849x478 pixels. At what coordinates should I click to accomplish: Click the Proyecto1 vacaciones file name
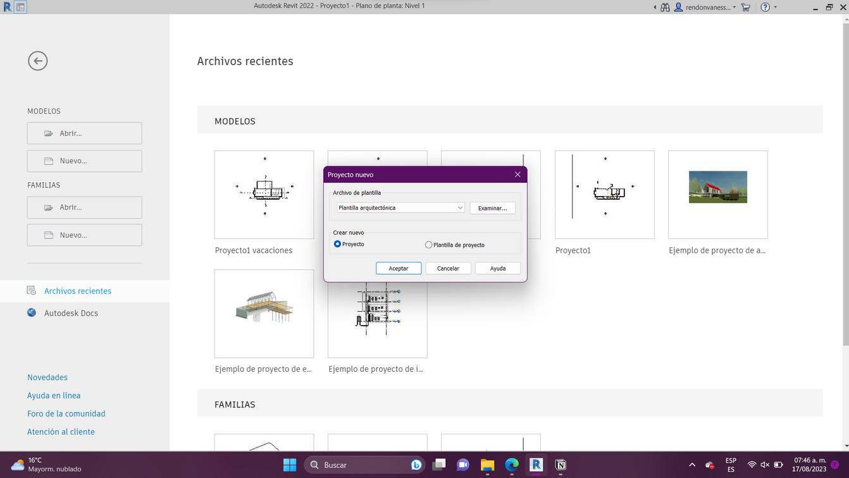pos(254,250)
